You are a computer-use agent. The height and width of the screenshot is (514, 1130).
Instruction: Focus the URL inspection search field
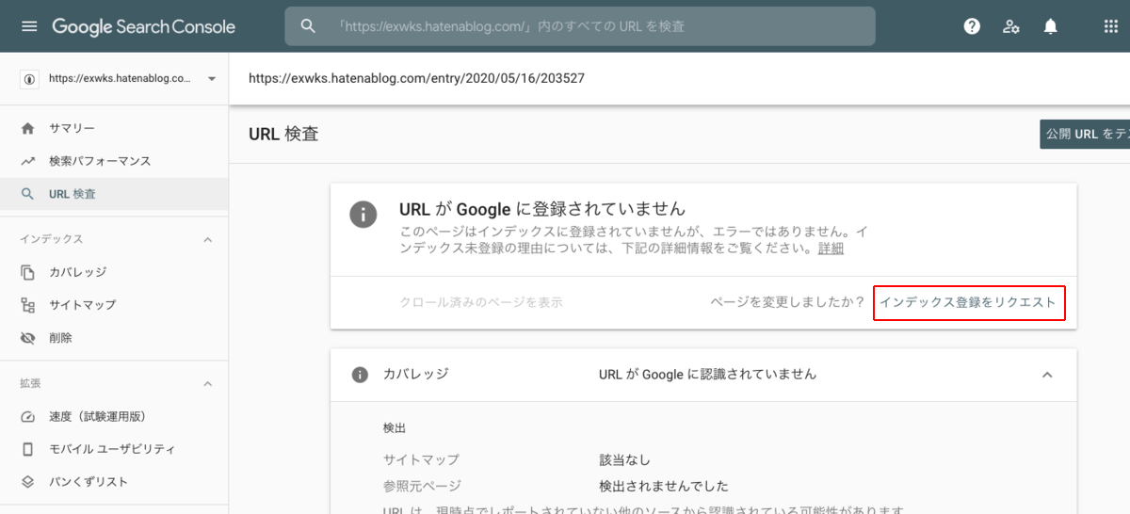pyautogui.click(x=580, y=26)
